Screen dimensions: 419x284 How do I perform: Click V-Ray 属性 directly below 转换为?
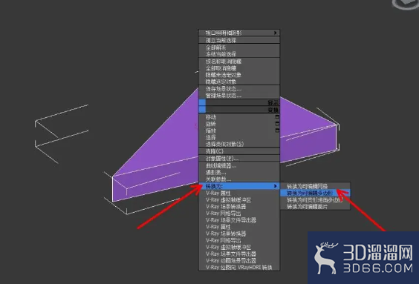click(x=239, y=193)
